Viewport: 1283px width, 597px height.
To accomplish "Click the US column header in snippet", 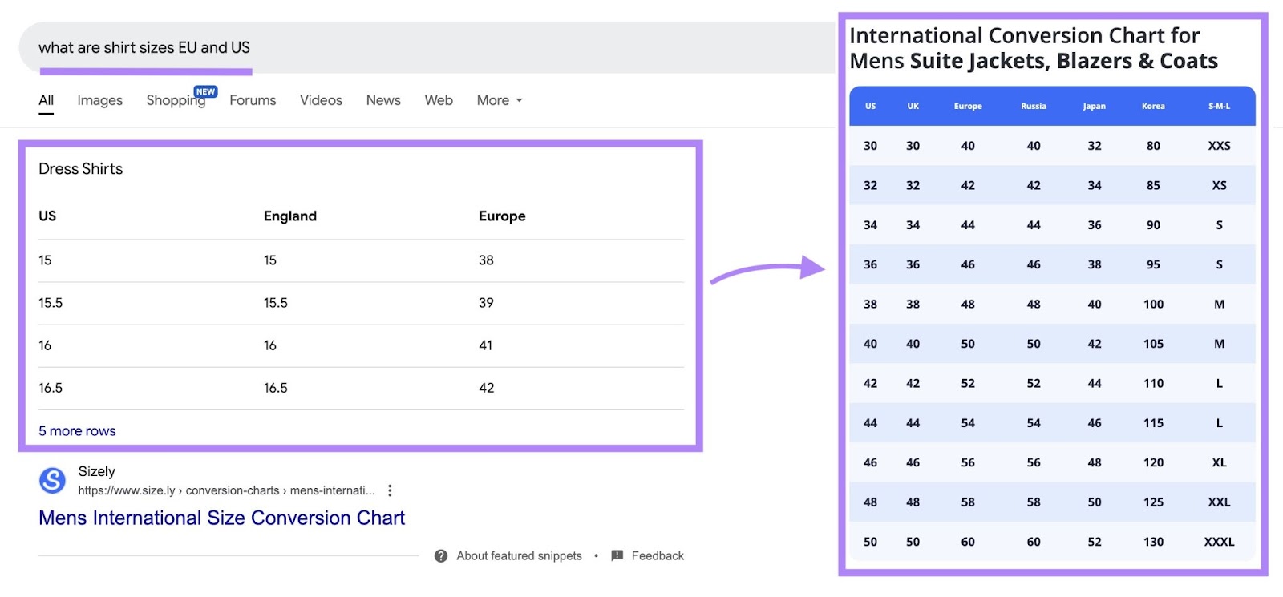I will click(x=47, y=216).
